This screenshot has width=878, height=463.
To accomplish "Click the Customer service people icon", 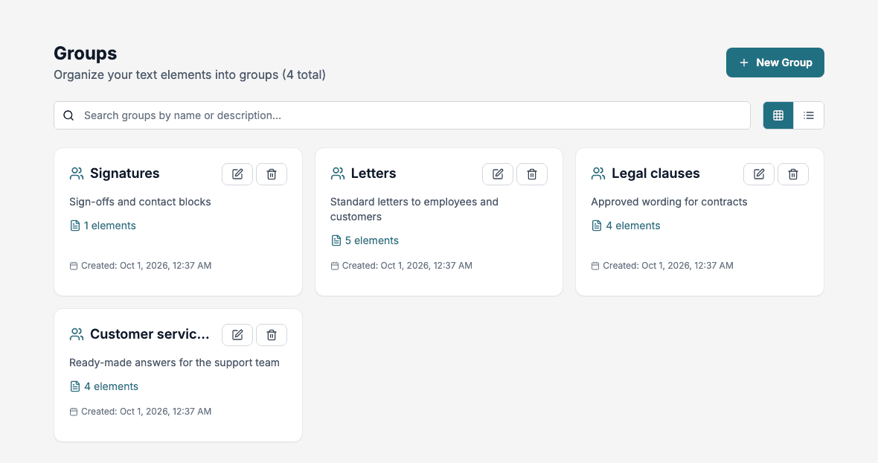I will click(77, 334).
